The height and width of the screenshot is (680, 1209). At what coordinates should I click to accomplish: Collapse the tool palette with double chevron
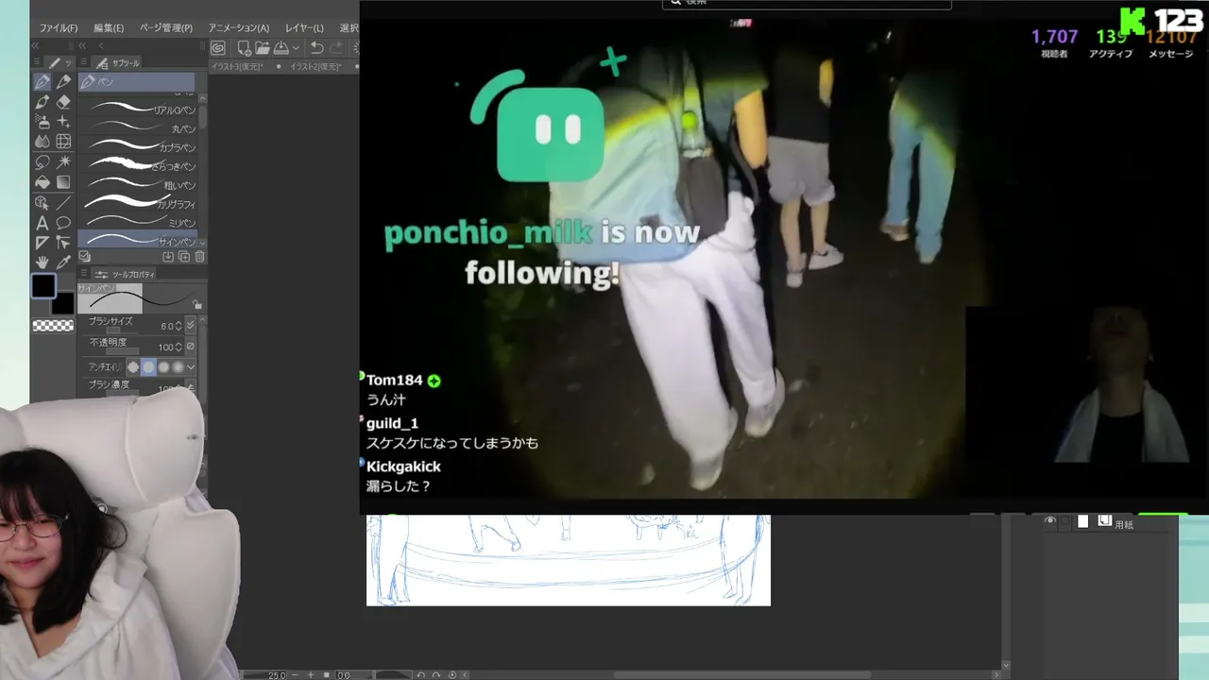click(x=36, y=45)
